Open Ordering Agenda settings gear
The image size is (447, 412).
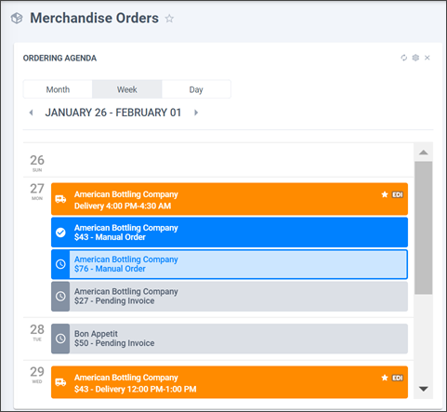[415, 58]
